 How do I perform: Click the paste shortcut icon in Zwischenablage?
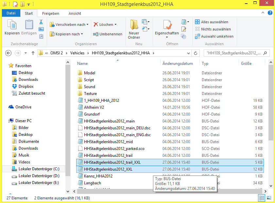coord(41,36)
